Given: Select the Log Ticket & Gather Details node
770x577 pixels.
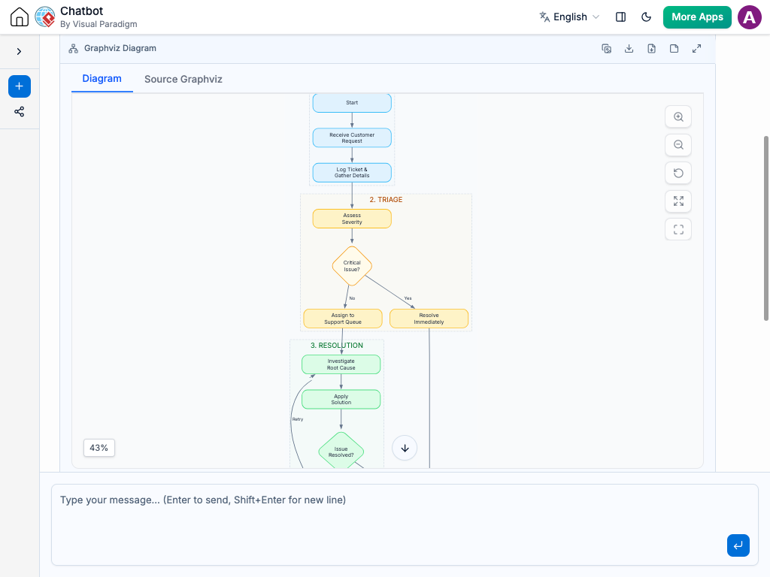Looking at the screenshot, I should 352,173.
